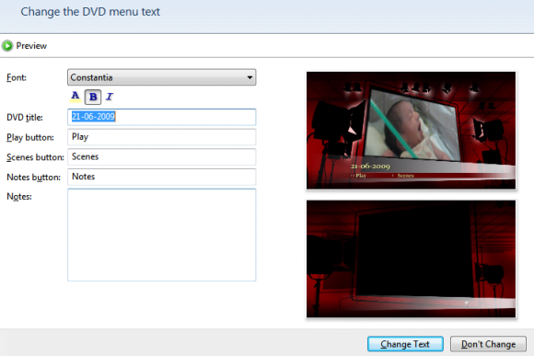Open the Constantia font dropdown
534x356 pixels.
162,77
